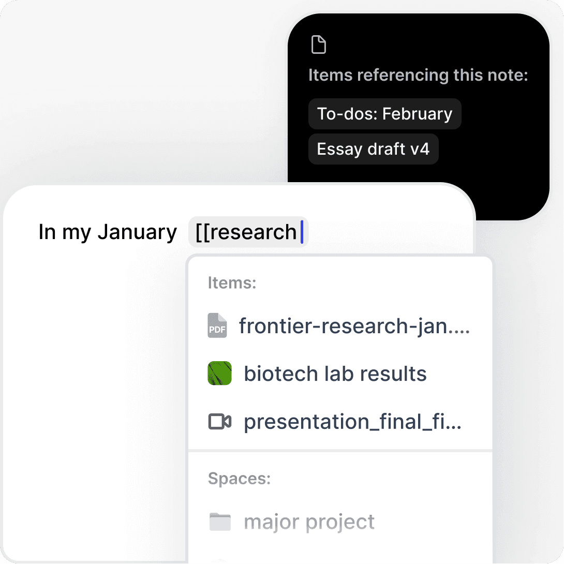Open the Essay draft v4 backlink
The height and width of the screenshot is (564, 564).
(373, 149)
